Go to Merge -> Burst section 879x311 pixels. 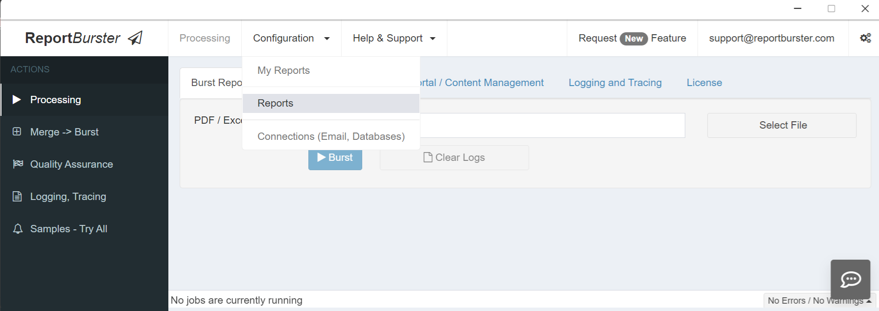point(84,132)
